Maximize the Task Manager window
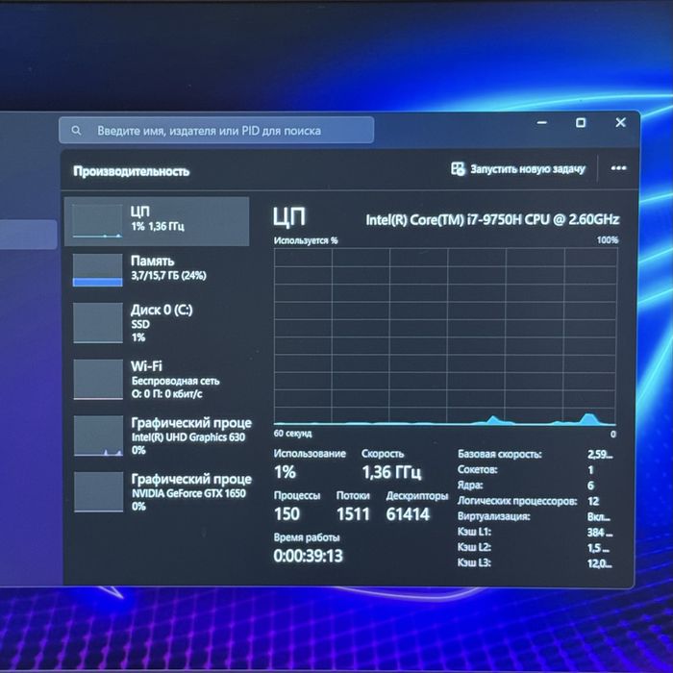 pos(581,123)
